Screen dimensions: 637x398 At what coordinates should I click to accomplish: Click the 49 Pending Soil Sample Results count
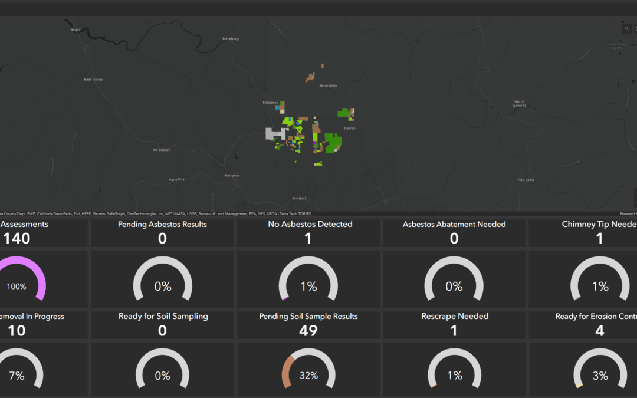click(x=308, y=331)
